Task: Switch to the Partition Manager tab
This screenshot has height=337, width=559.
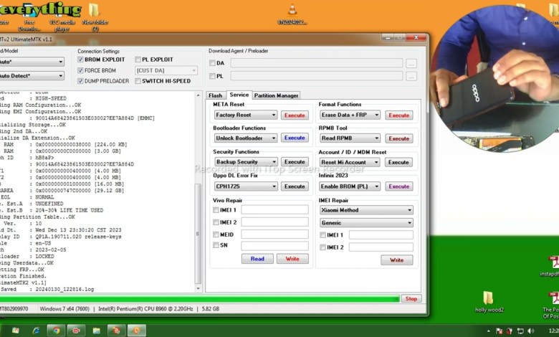Action: (x=277, y=95)
